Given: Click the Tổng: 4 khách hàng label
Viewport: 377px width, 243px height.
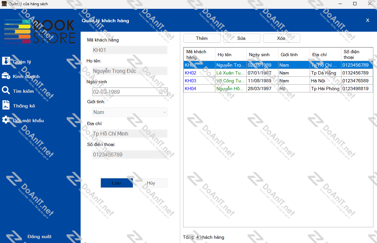Looking at the screenshot, I should 203,237.
